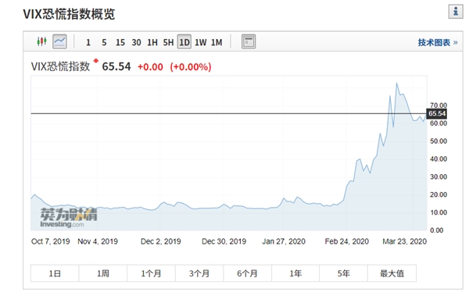This screenshot has height=292, width=469.
Task: Click the 65.54 price marker on axis
Action: point(437,113)
